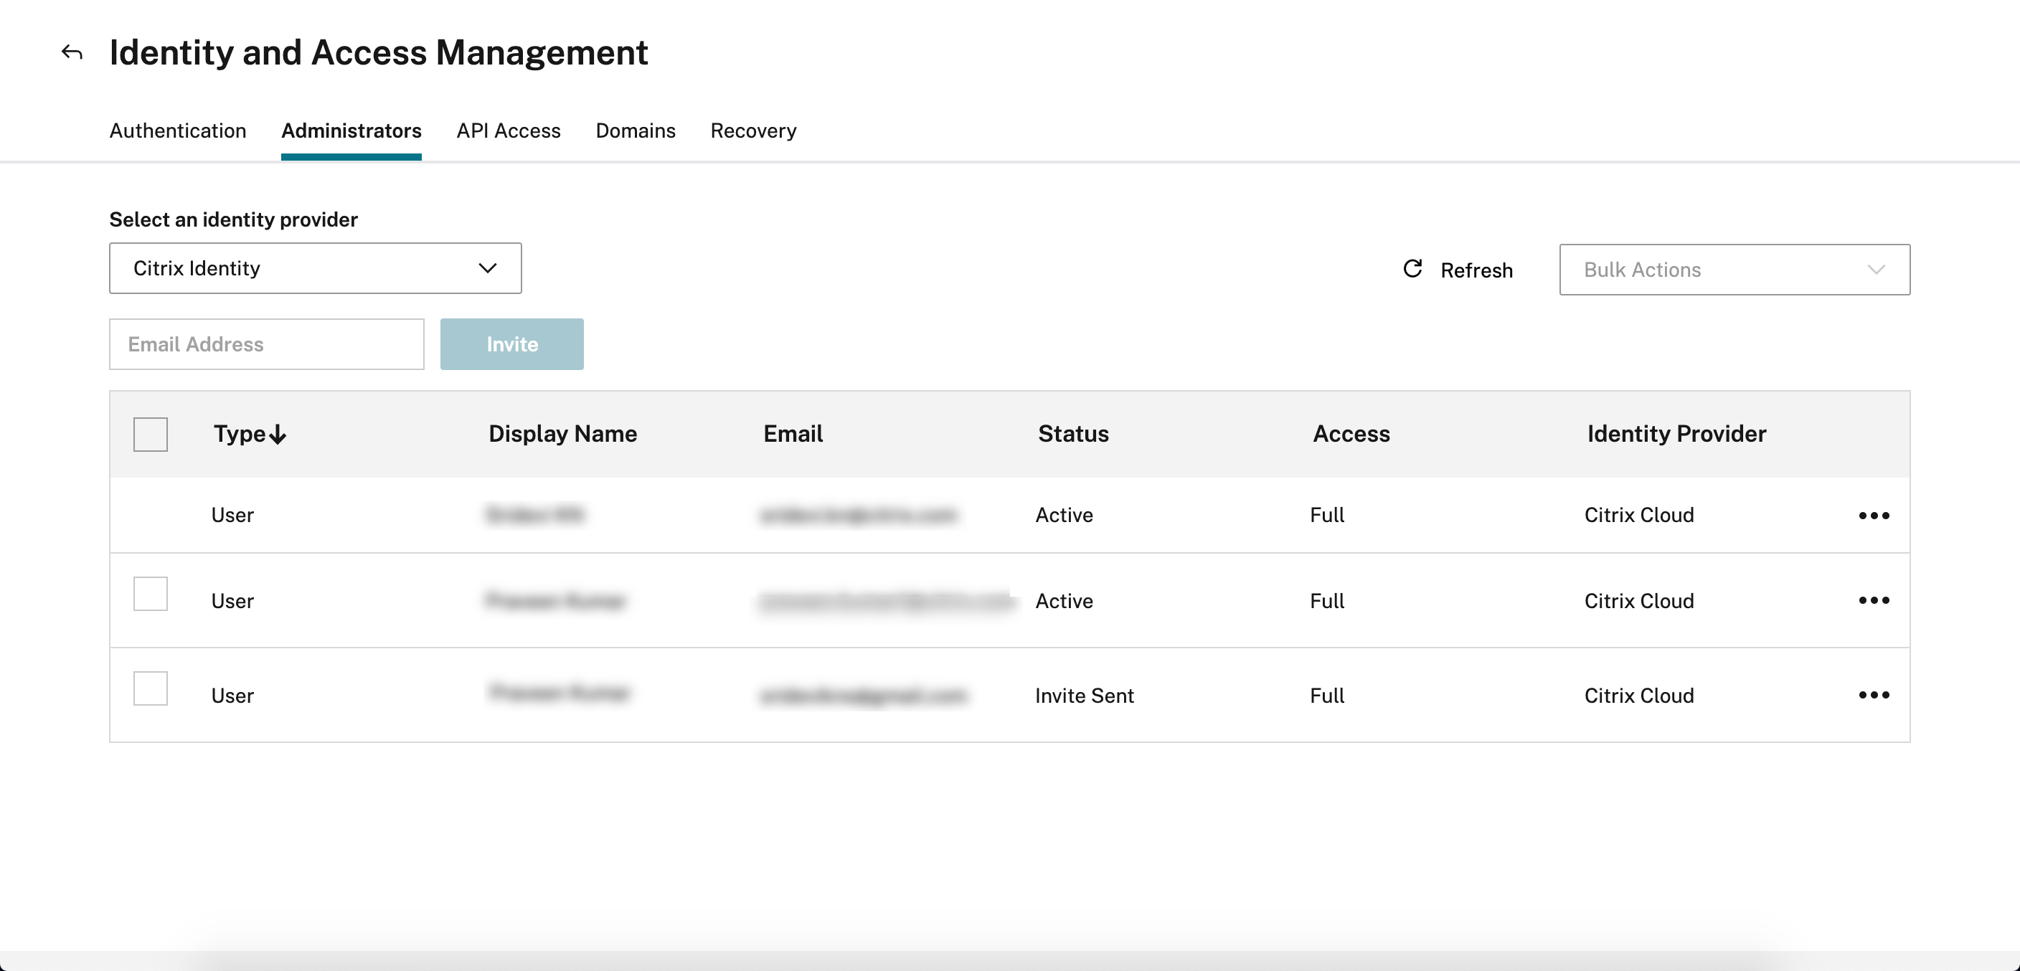Open the API Access tab

509,131
